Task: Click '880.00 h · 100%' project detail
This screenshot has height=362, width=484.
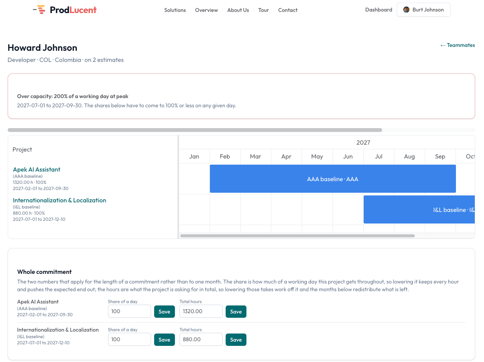Action: pyautogui.click(x=29, y=213)
